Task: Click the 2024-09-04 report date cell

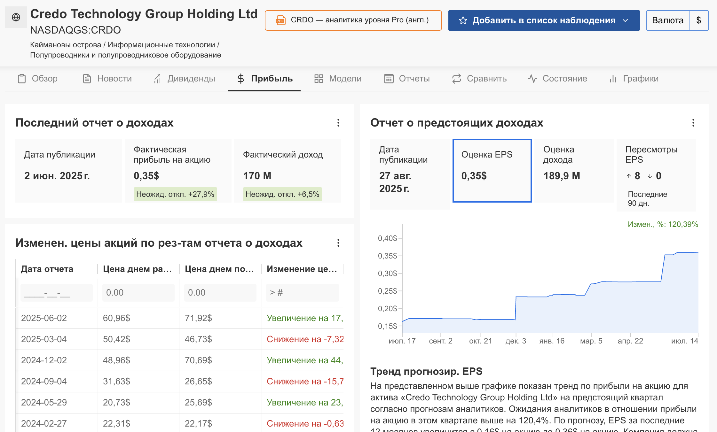Action: (x=56, y=382)
